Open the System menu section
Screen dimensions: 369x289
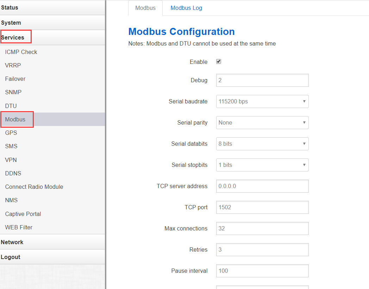(x=11, y=23)
